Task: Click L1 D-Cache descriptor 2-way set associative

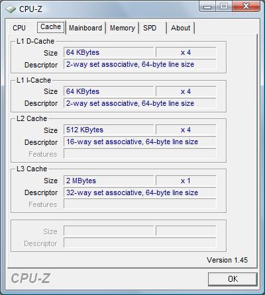Action: 140,64
